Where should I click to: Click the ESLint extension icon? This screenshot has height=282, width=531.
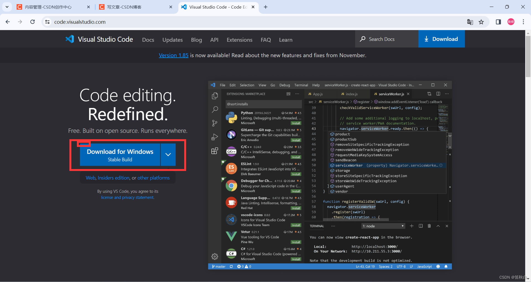[231, 168]
